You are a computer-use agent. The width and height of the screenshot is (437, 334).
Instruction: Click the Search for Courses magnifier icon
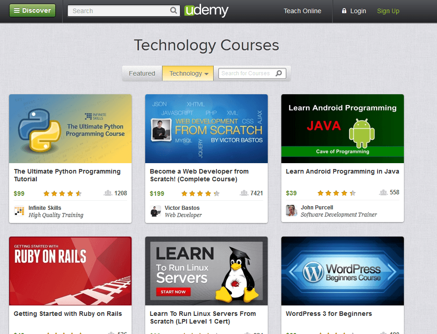pos(279,73)
